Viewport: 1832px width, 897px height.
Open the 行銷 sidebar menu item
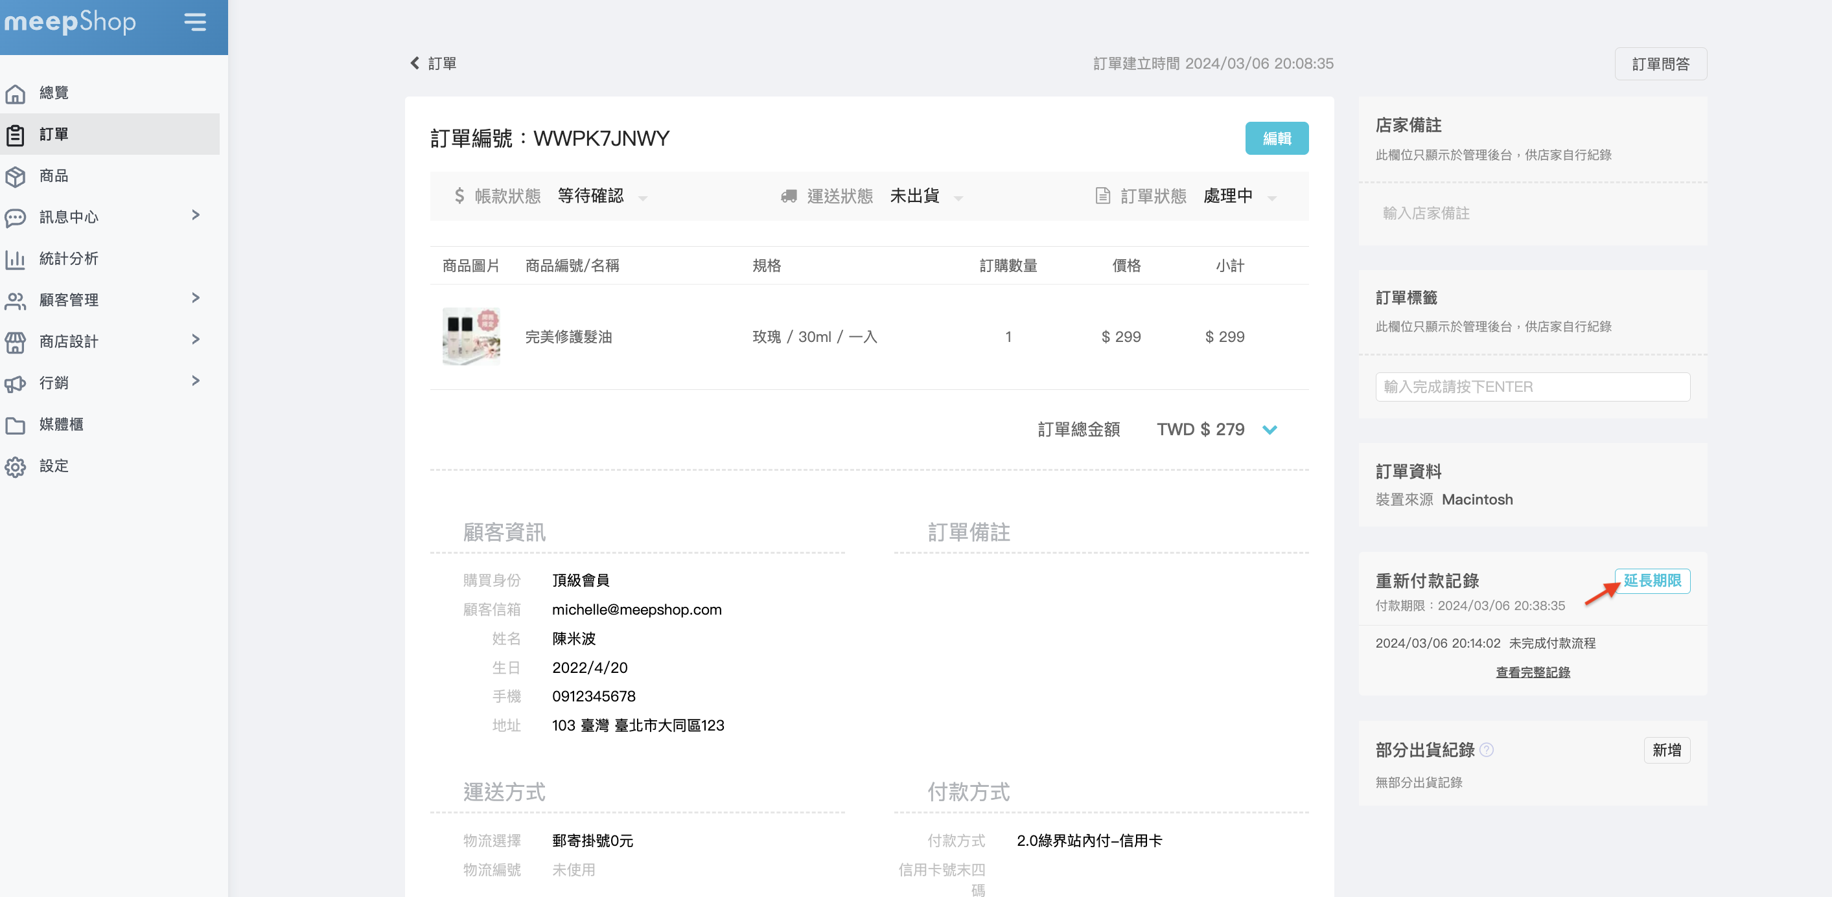click(x=53, y=383)
